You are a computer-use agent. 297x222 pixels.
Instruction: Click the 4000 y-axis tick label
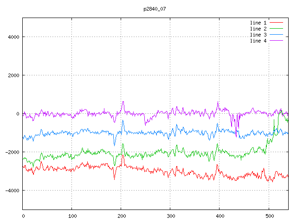point(13,37)
